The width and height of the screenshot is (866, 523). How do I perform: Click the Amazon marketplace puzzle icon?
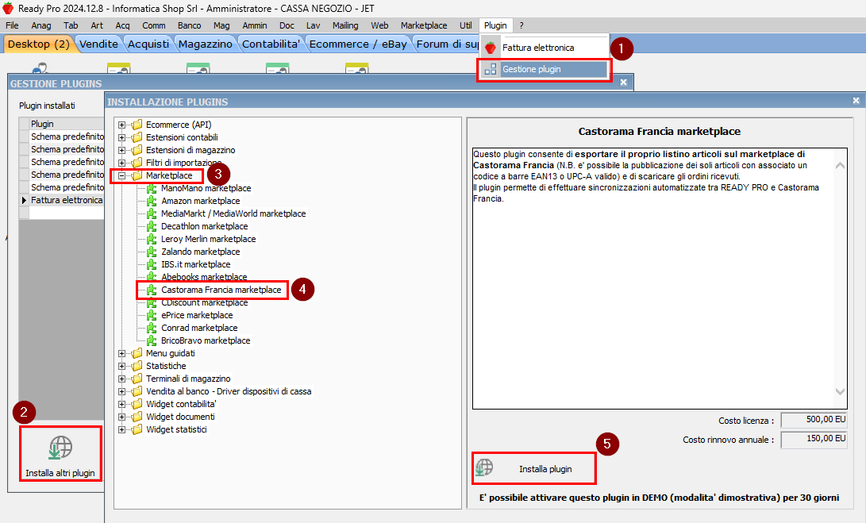152,201
